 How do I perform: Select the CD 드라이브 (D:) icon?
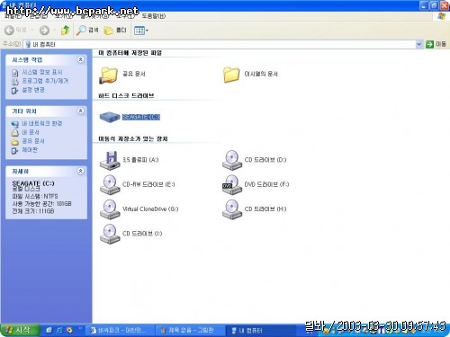pyautogui.click(x=232, y=160)
